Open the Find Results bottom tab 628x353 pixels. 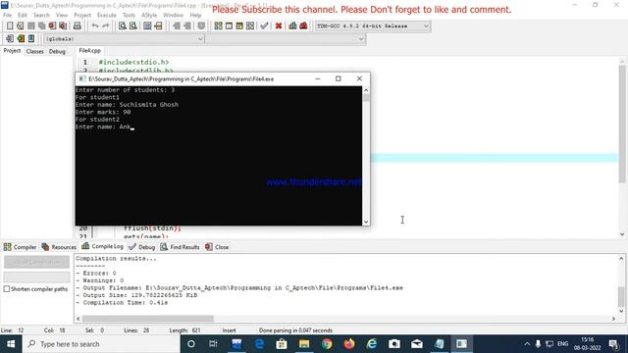[x=180, y=247]
